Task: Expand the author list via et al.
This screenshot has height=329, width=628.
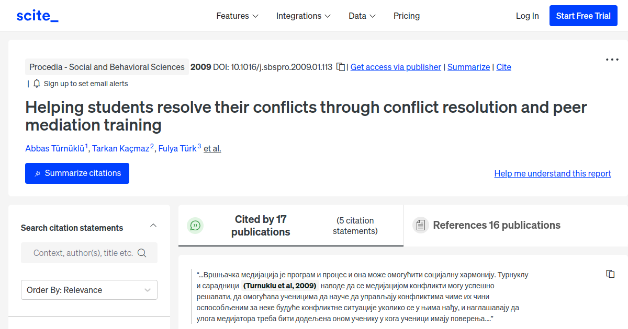Action: coord(212,148)
